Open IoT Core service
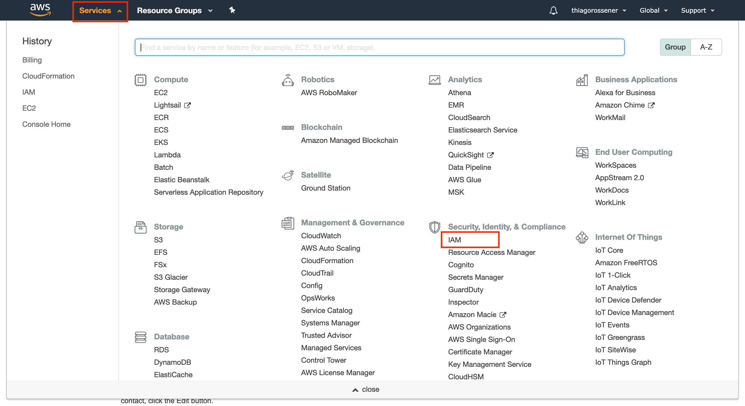 [x=609, y=250]
